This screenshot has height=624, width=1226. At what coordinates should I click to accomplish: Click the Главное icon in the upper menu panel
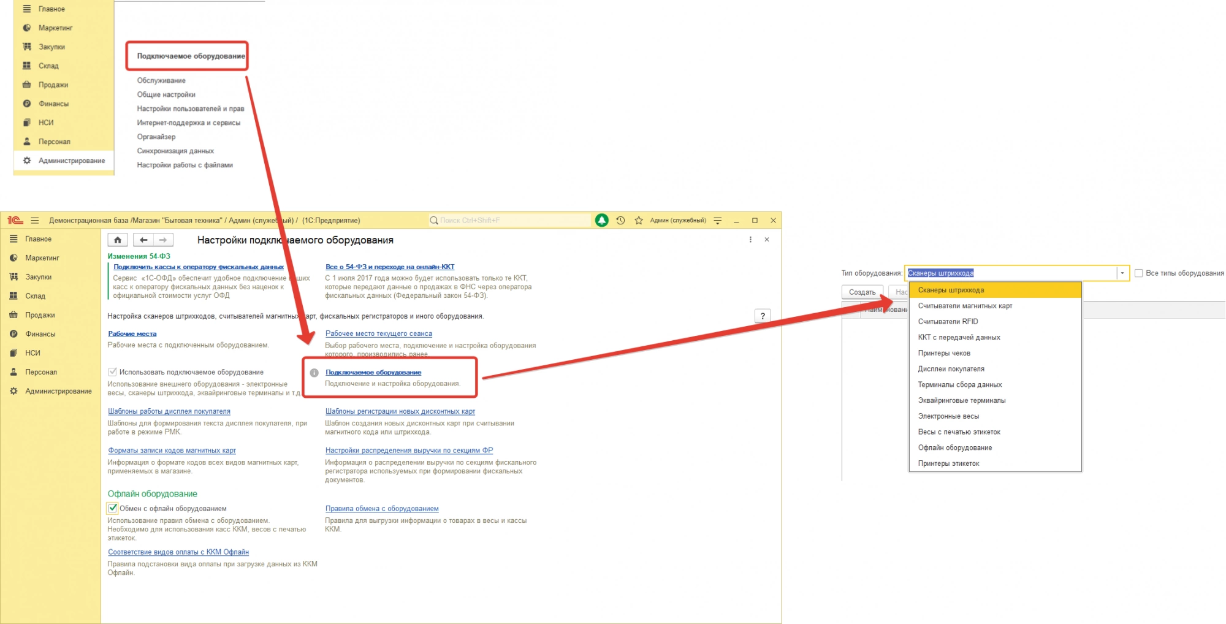[27, 9]
